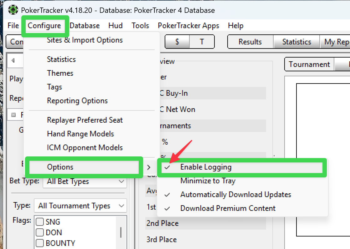Check the BOUNTY flag
This screenshot has width=350, height=249.
click(x=40, y=243)
